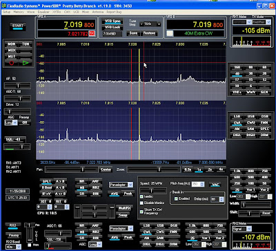The height and width of the screenshot is (251, 276).
Task: Select the 160 meter band button
Action: [x=237, y=68]
